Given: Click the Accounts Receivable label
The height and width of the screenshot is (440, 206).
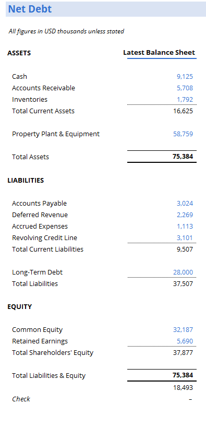Looking at the screenshot, I should tap(43, 88).
